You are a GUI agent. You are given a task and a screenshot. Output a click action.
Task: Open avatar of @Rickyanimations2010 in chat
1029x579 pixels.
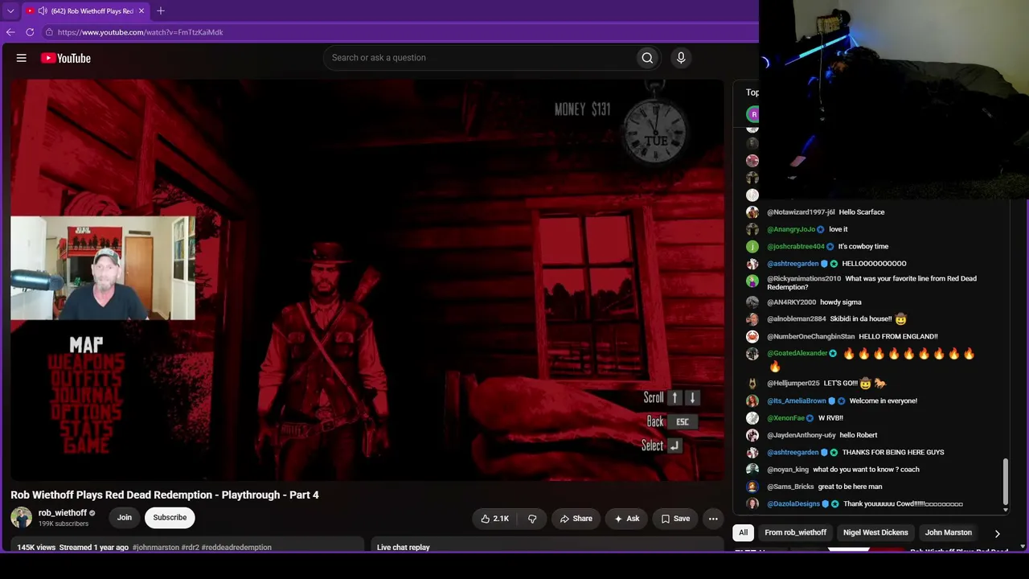pos(752,281)
